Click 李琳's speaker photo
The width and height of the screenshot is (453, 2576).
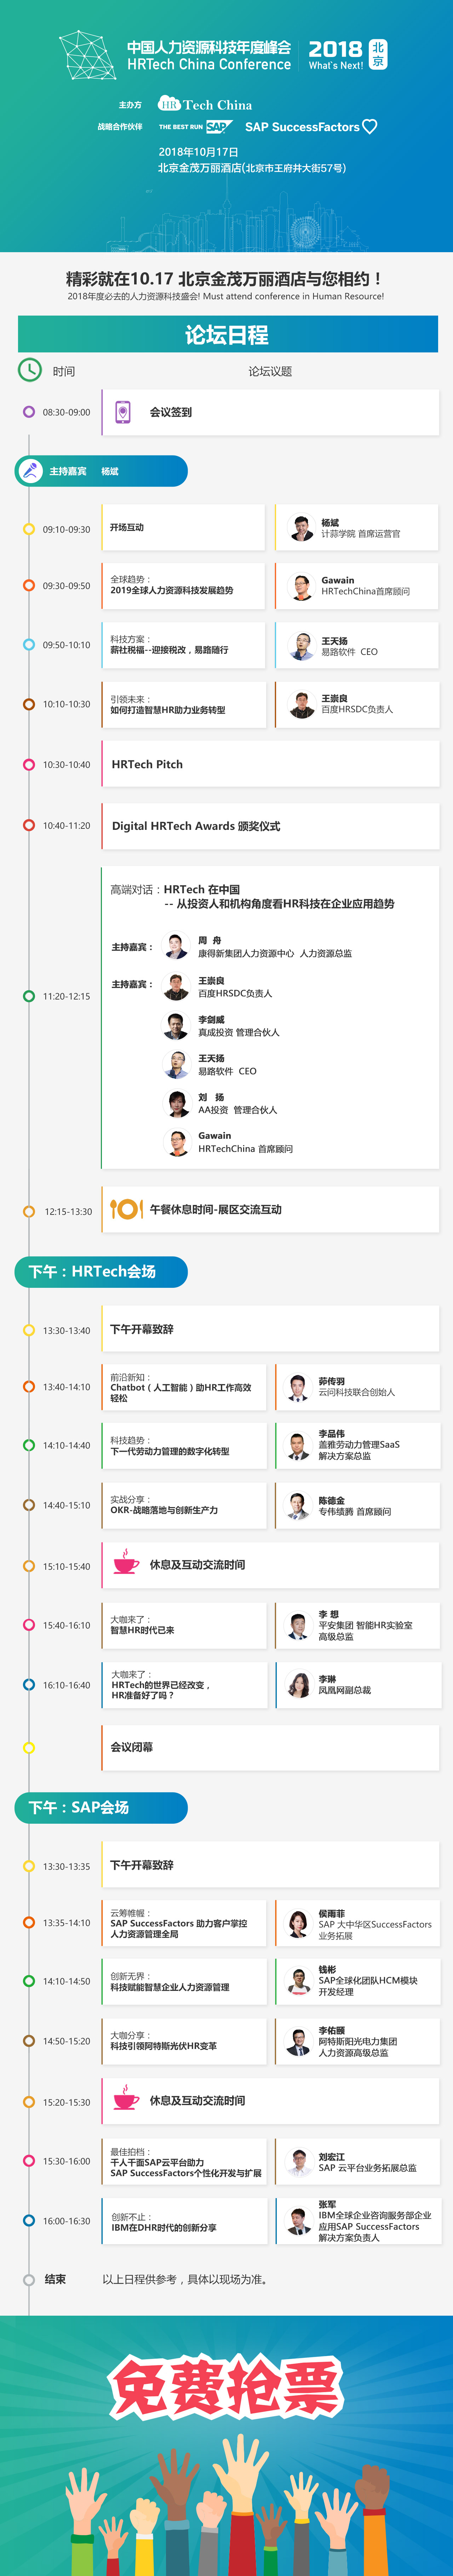tap(298, 1685)
